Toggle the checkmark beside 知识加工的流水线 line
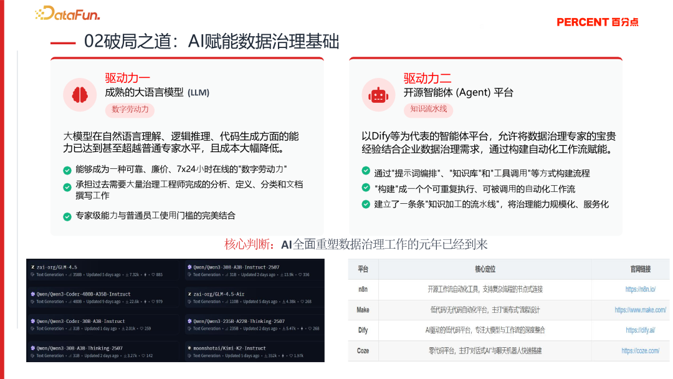The height and width of the screenshot is (379, 673). pyautogui.click(x=365, y=204)
